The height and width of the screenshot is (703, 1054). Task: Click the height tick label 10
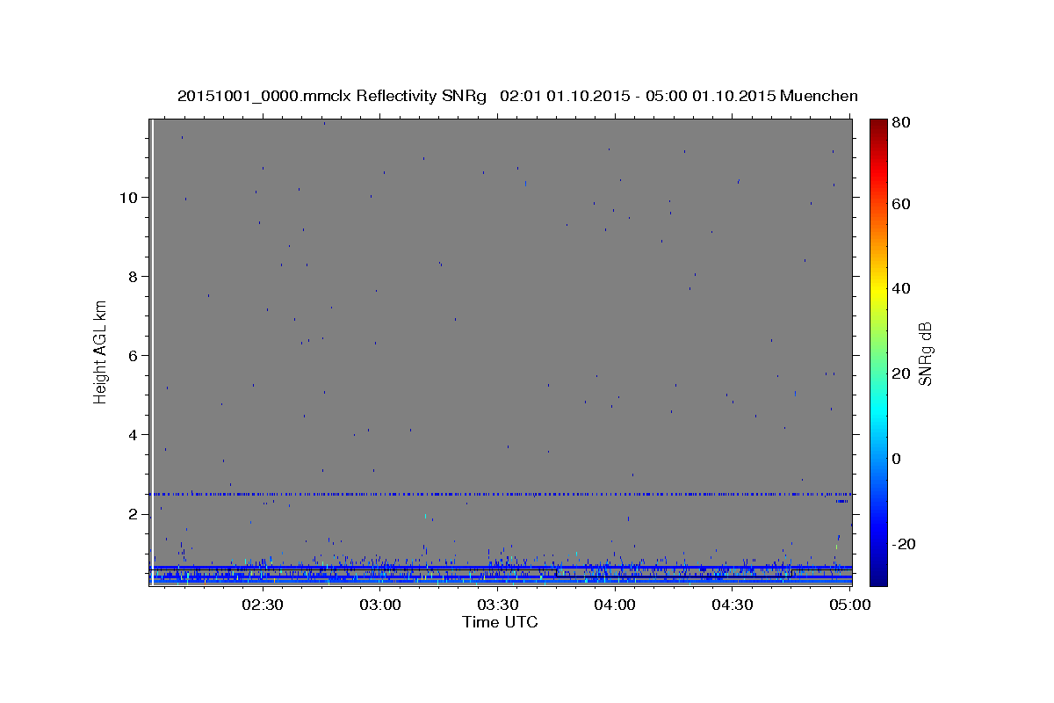(x=127, y=197)
